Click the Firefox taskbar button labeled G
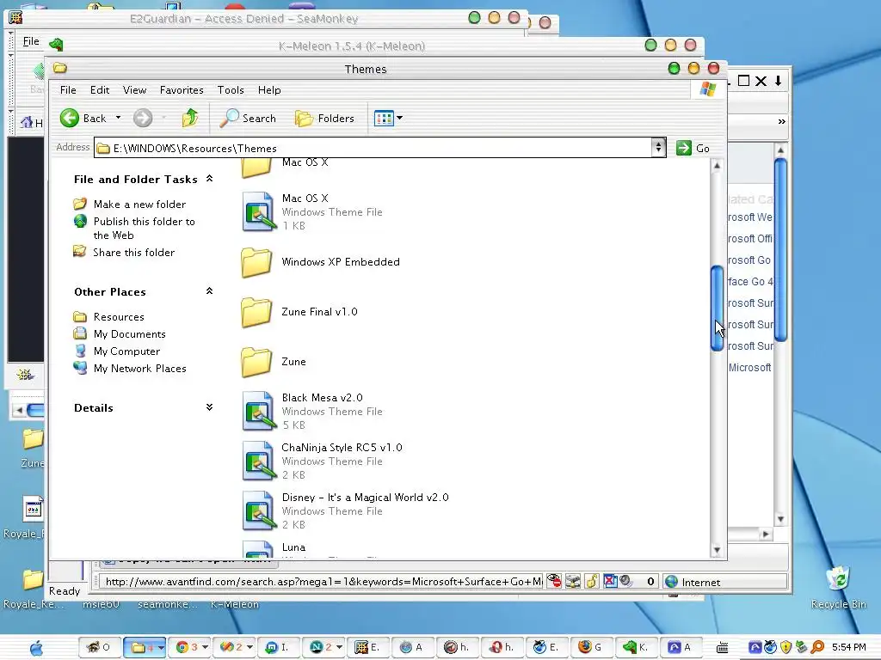 [x=590, y=647]
